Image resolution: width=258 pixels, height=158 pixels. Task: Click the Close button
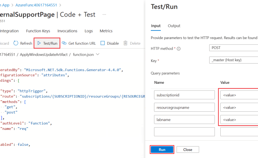(188, 149)
